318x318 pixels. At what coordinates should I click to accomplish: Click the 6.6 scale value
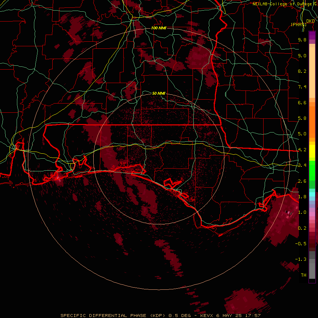click(302, 102)
